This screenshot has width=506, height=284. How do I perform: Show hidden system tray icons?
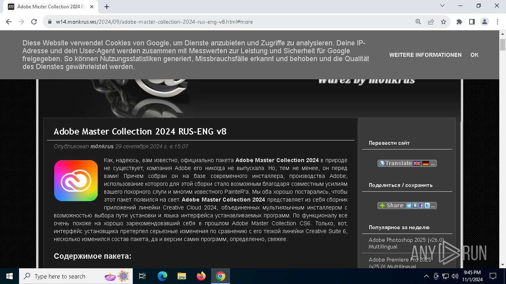(x=427, y=276)
